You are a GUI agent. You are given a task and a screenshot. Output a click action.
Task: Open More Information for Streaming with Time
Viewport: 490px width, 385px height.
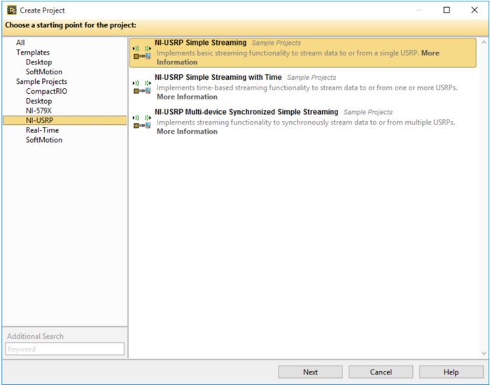(187, 97)
